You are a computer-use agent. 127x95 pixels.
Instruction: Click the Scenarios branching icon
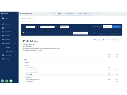(x=3, y=36)
